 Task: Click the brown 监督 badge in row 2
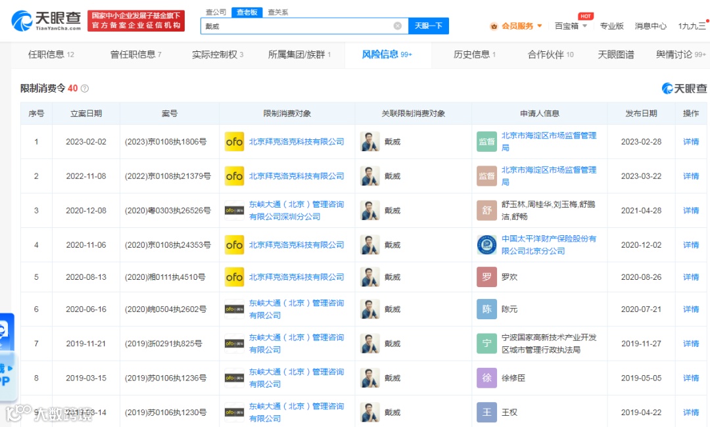(x=486, y=176)
